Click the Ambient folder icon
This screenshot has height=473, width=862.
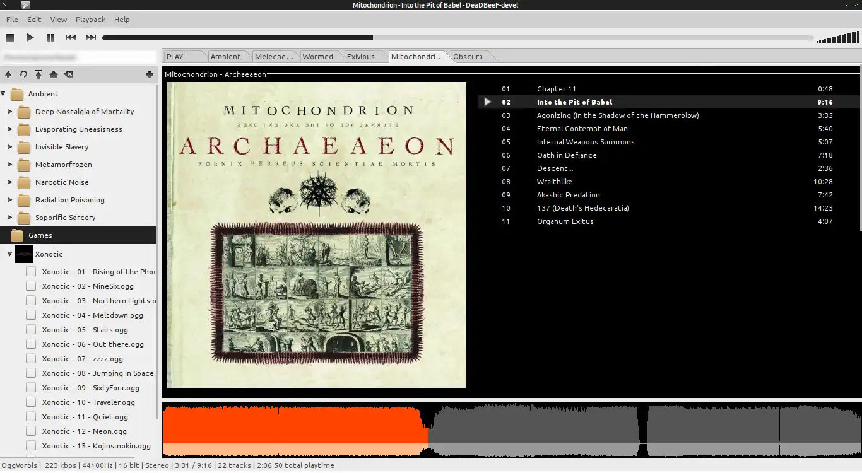tap(18, 94)
